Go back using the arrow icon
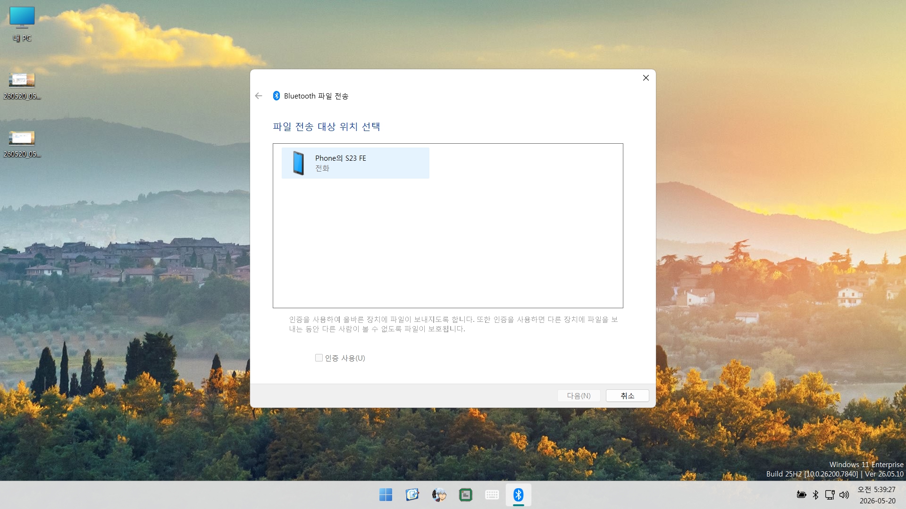Image resolution: width=906 pixels, height=509 pixels. pos(259,96)
